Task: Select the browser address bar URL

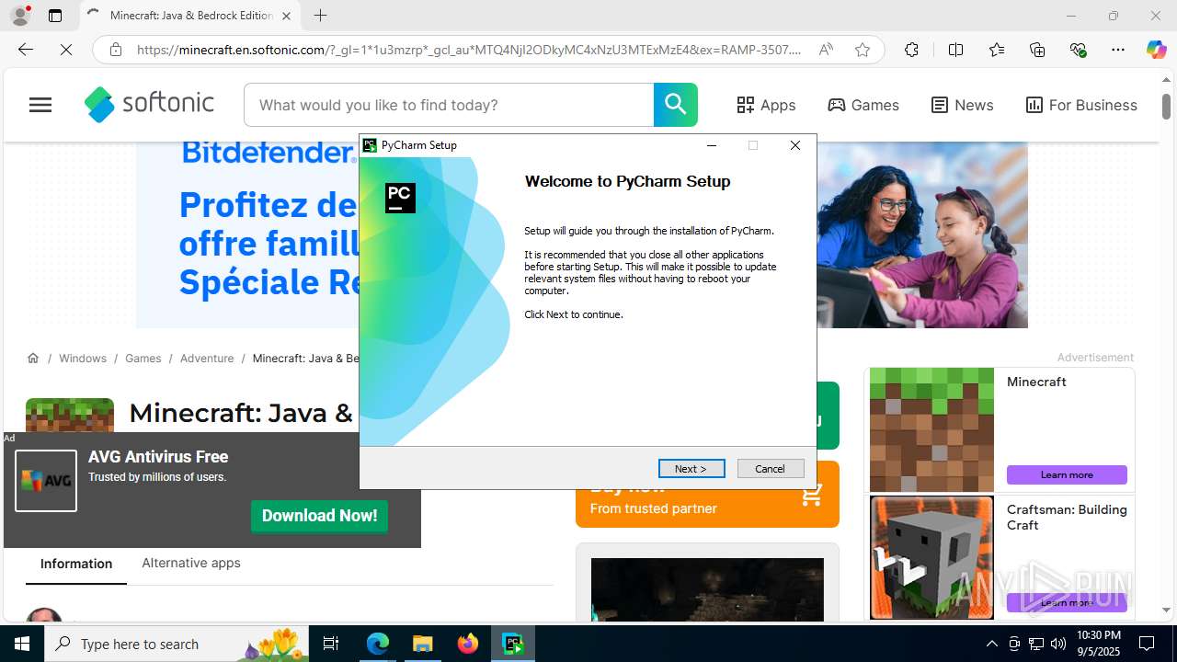Action: click(469, 50)
